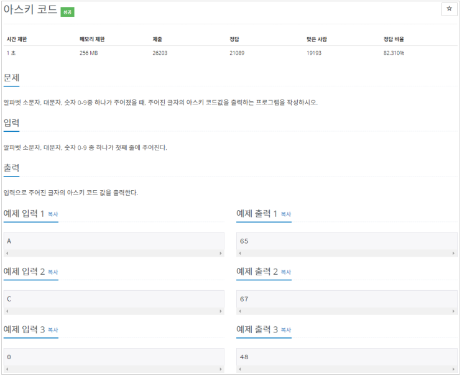This screenshot has height=376, width=462.
Task: Click the 예제 출력 3 heading
Action: point(257,329)
